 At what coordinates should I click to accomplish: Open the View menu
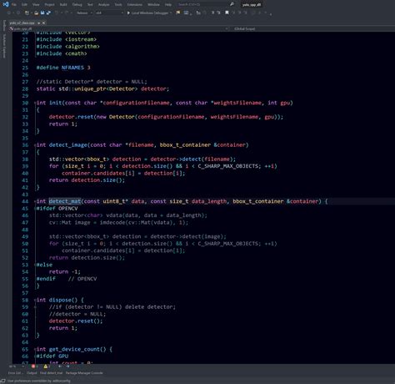coord(36,4)
